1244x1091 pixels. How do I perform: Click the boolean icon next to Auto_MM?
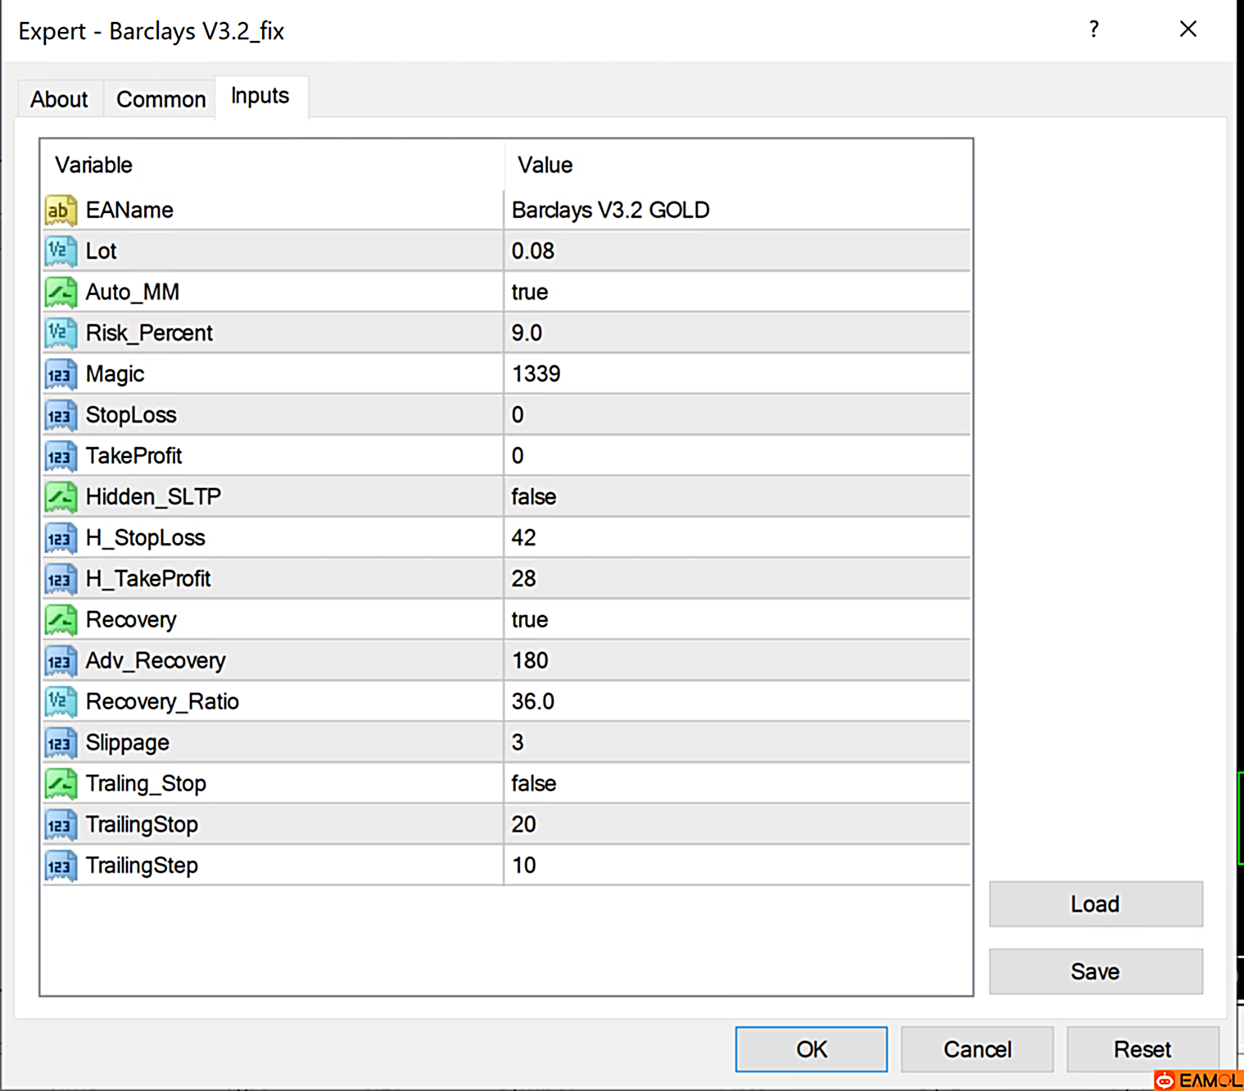(61, 292)
